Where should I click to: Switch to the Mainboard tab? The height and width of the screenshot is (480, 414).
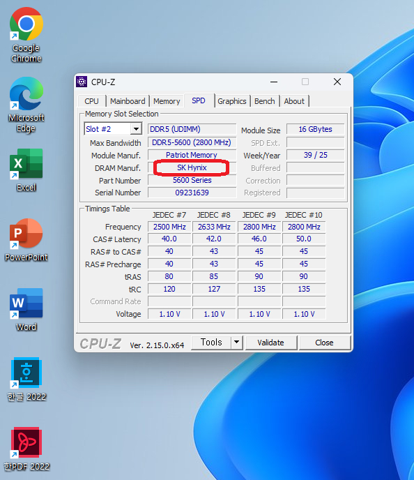click(128, 101)
